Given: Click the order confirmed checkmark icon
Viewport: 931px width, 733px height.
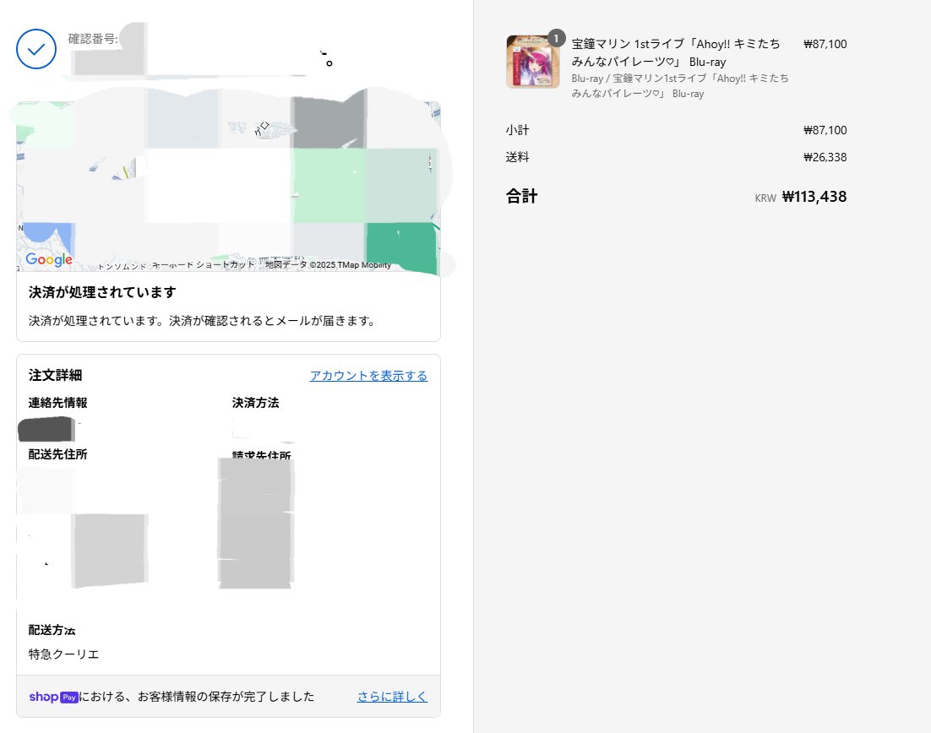Looking at the screenshot, I should tap(36, 49).
